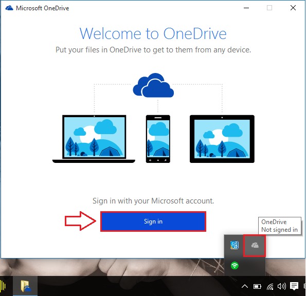Click the File Explorer OneDrive folder taskbar button
The height and width of the screenshot is (296, 306).
coord(25,286)
